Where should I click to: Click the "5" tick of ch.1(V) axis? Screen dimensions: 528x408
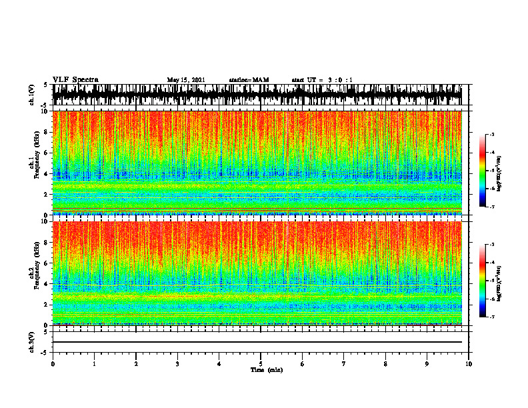pos(45,85)
